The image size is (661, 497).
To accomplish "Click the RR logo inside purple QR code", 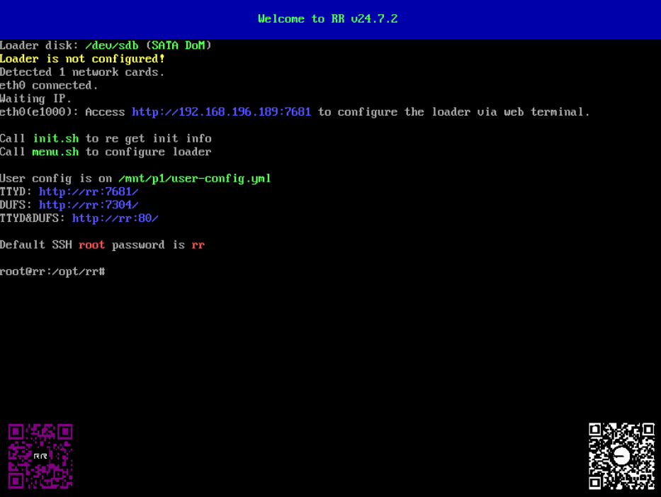I will coord(40,456).
